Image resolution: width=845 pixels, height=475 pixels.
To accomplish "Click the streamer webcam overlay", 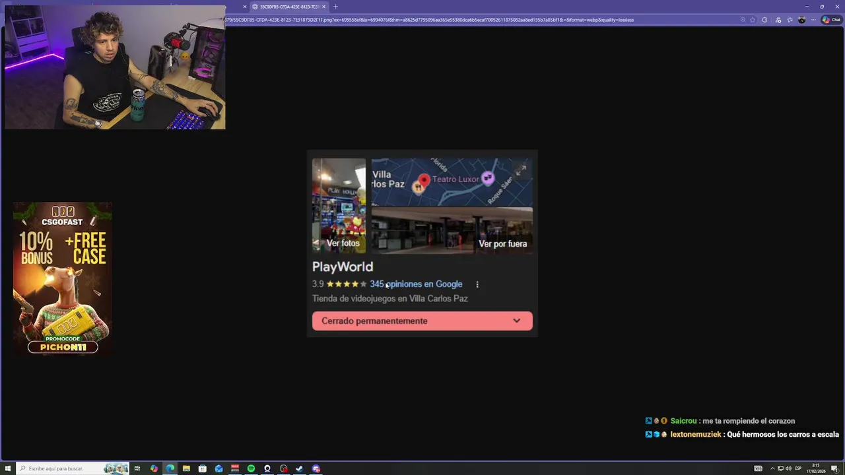I will 115,67.
